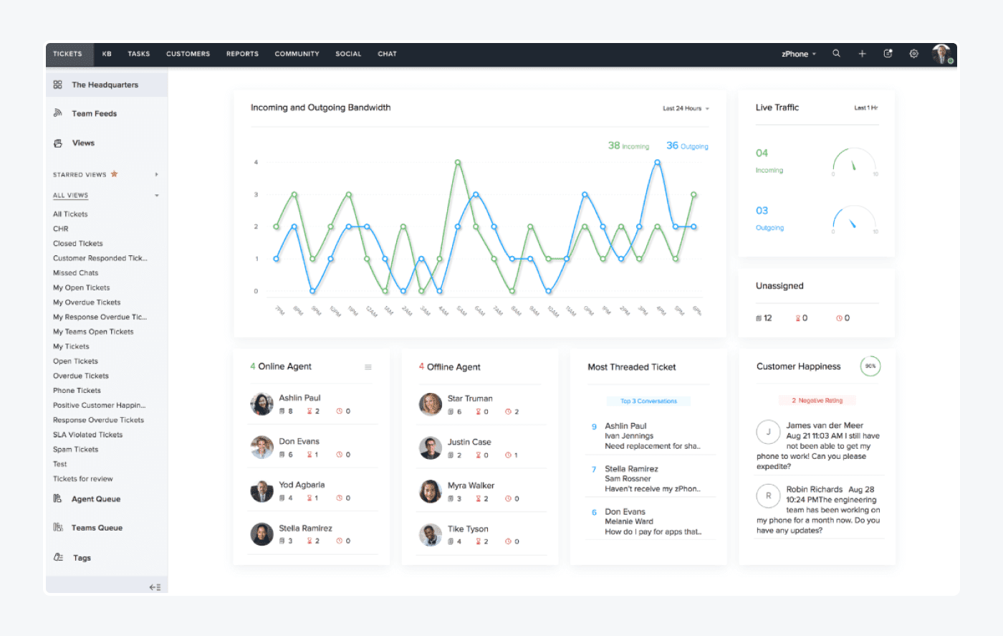Click Don Evans' overdue clock icon
The image size is (1003, 636).
(x=340, y=455)
